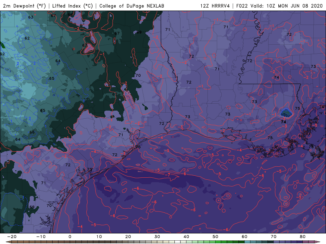Click the colorbar label "-20"

tap(12, 237)
